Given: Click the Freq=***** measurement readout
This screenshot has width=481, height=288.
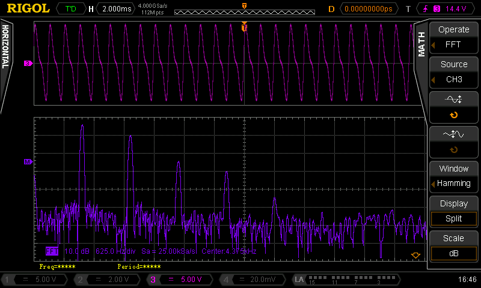Looking at the screenshot, I should (x=57, y=266).
